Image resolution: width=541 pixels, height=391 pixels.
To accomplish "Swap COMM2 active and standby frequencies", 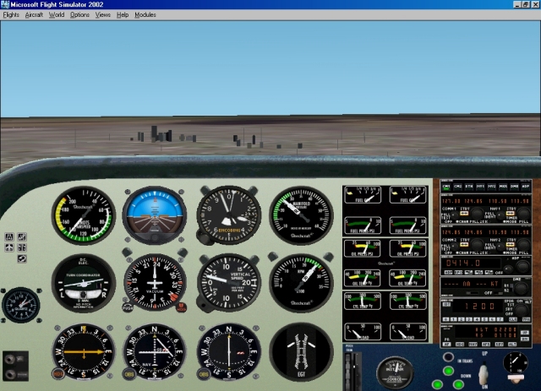I will click(464, 244).
